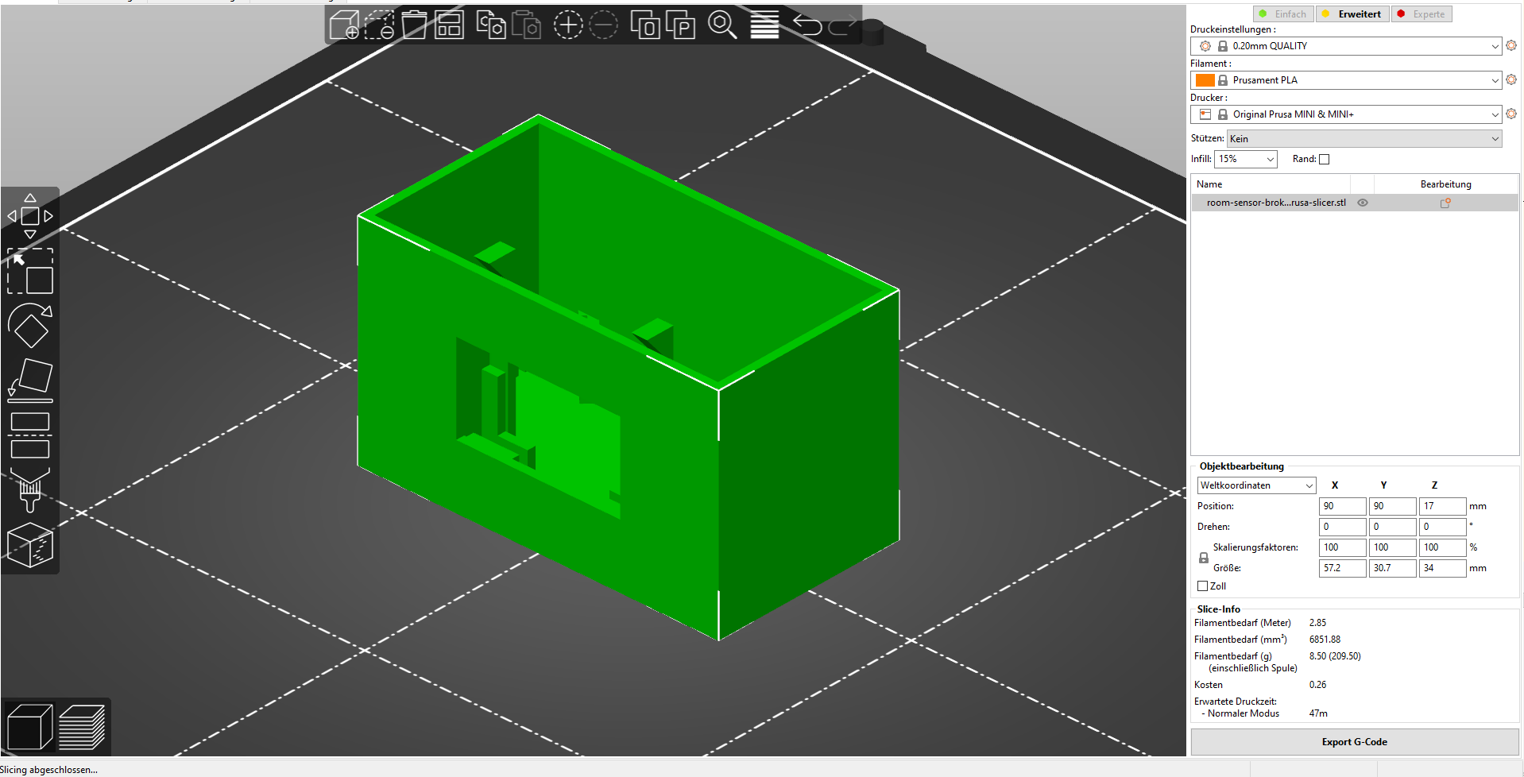Select the Seam painting cube tool
The height and width of the screenshot is (777, 1524).
pos(30,545)
